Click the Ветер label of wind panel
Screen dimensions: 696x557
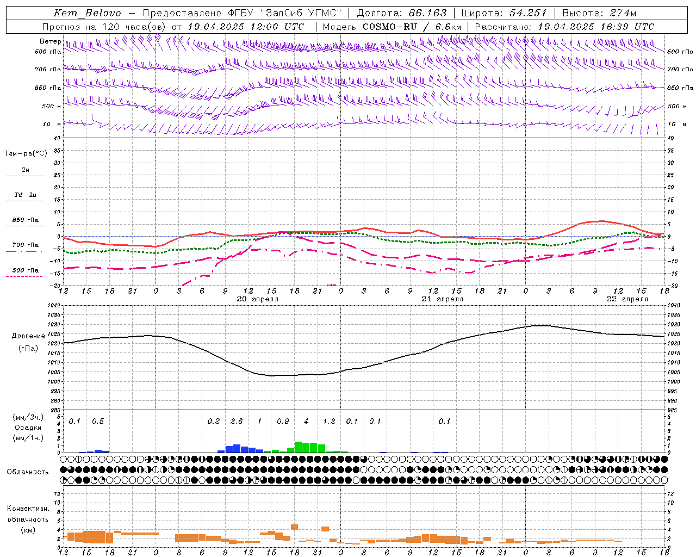50,41
